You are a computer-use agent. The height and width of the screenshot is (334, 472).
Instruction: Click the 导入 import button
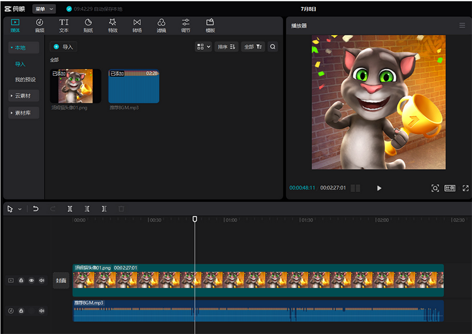tap(64, 47)
